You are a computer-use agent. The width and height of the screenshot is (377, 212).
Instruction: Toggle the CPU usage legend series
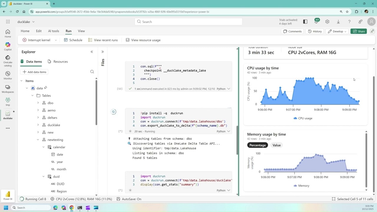pos(303,118)
